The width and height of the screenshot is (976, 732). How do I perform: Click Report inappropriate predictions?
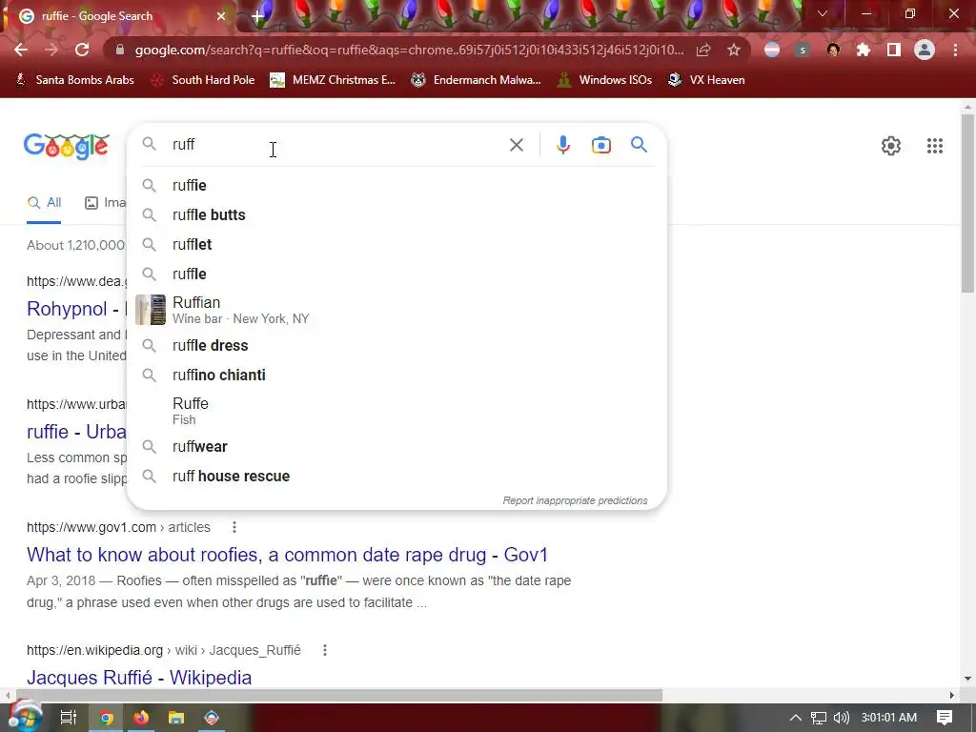coord(575,500)
